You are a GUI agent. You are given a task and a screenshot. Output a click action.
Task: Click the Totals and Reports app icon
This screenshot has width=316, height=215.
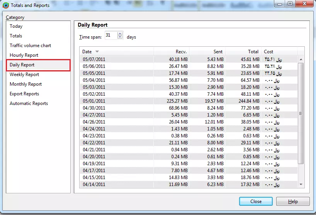pyautogui.click(x=6, y=5)
